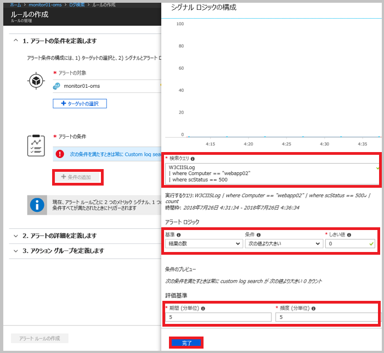The image size is (384, 353).
Task: Click the blue information icon
Action: coord(37,205)
